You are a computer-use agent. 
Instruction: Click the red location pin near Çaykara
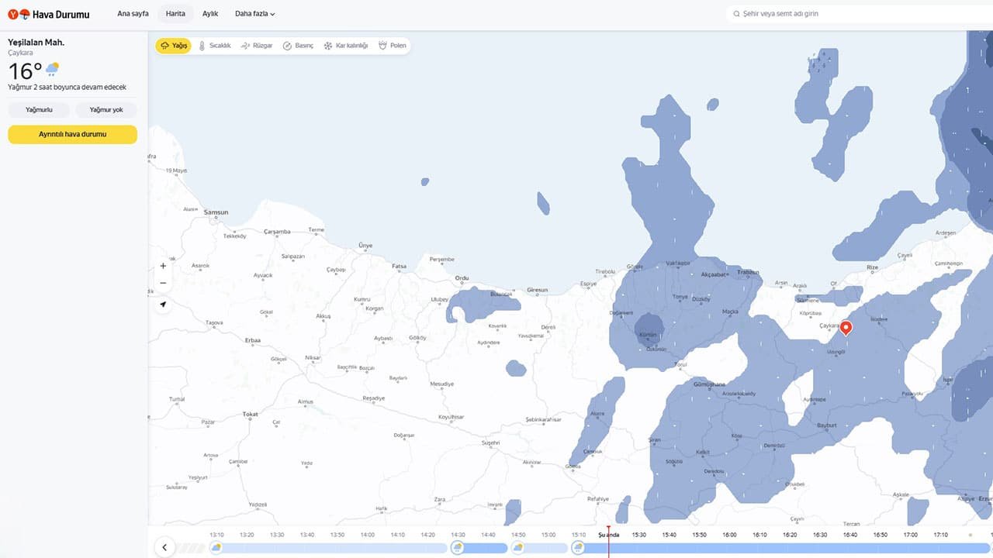click(x=846, y=328)
